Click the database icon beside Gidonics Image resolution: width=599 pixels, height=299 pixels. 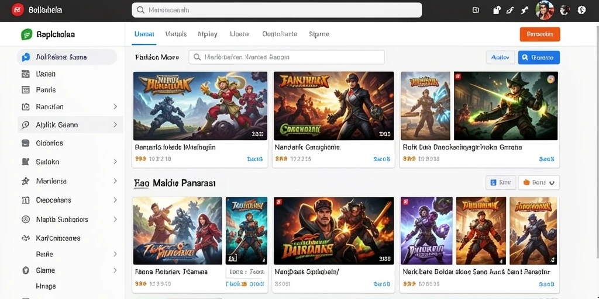pyautogui.click(x=26, y=143)
